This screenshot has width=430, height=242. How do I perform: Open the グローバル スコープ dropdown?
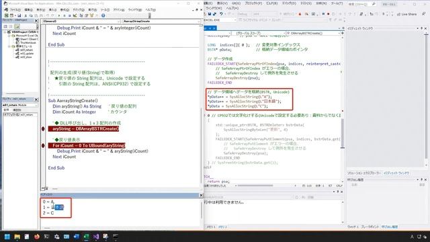point(258,33)
